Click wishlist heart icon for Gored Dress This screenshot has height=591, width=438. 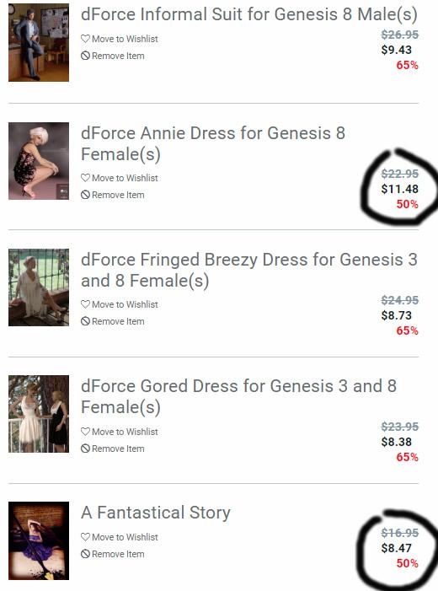[x=85, y=432]
